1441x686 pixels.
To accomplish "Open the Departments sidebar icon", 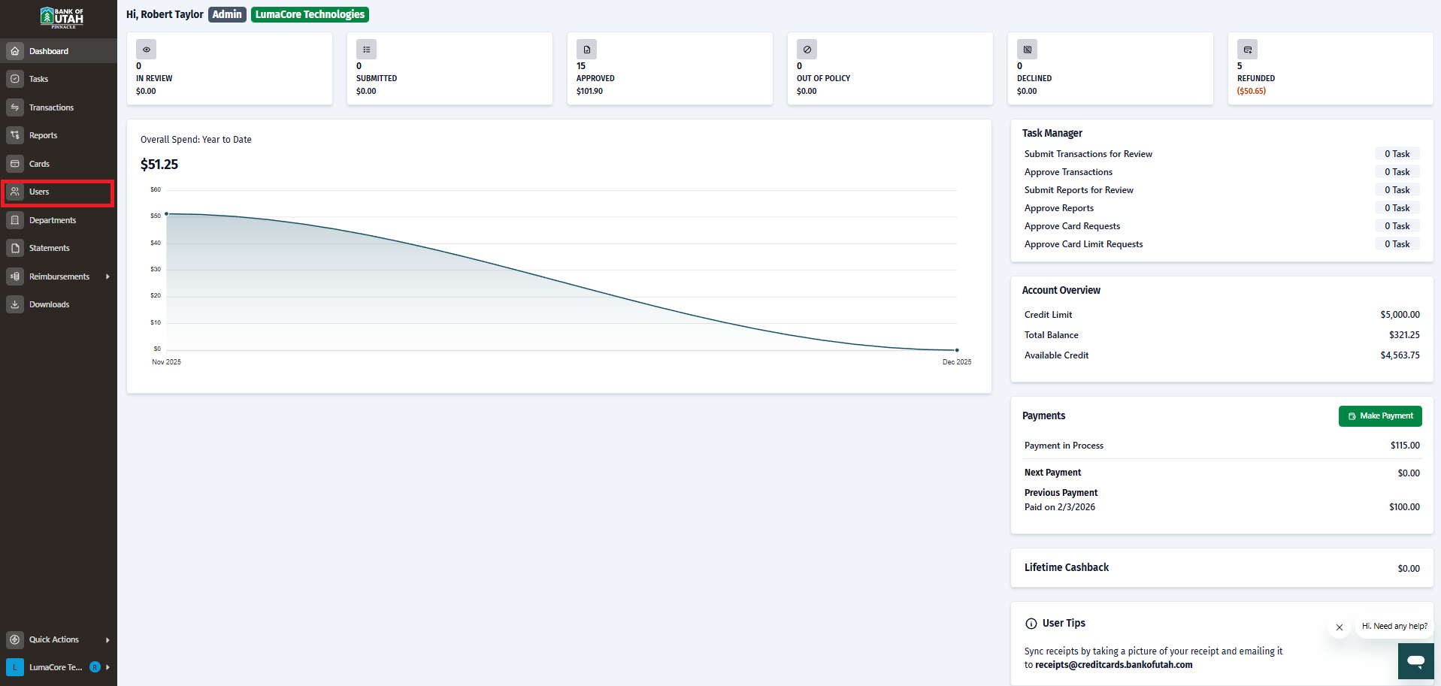I will [x=15, y=220].
